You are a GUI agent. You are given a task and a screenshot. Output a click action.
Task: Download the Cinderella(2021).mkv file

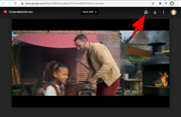pyautogui.click(x=155, y=12)
